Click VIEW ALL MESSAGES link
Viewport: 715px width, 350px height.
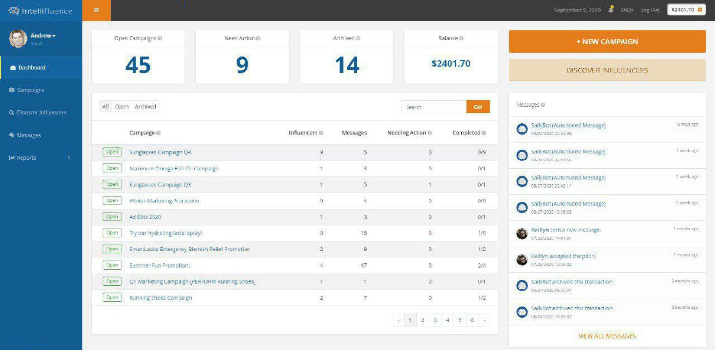[x=607, y=336]
